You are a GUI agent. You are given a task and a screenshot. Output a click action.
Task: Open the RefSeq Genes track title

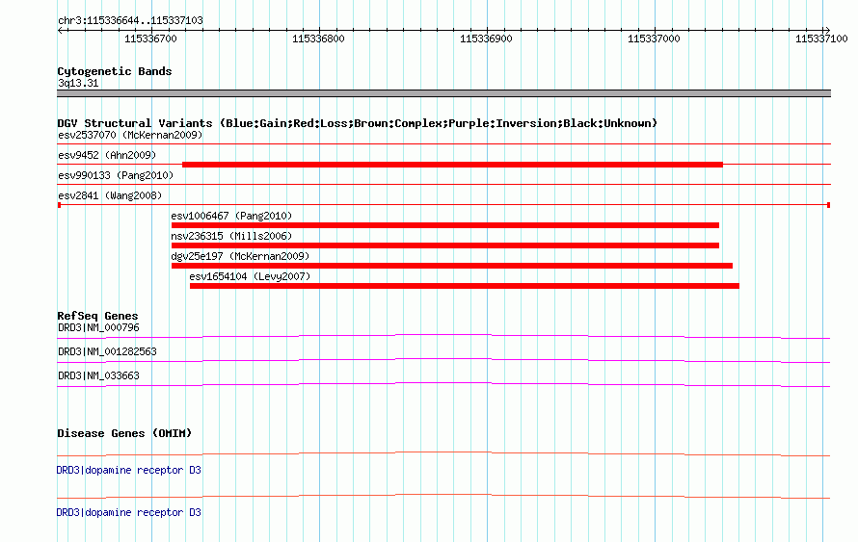97,316
